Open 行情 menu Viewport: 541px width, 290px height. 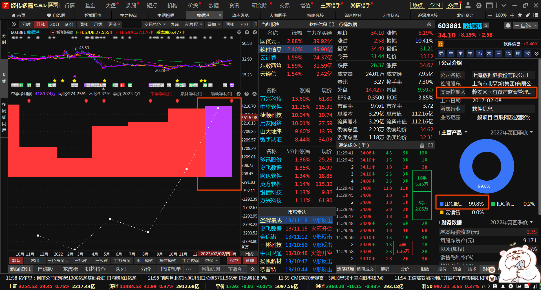(70, 5)
